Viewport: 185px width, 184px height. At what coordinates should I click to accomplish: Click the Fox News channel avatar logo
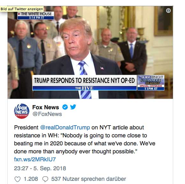tap(22, 111)
